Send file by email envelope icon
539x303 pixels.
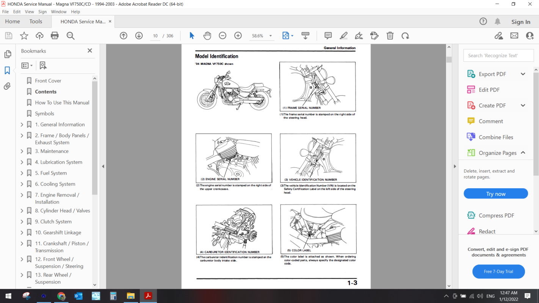514,36
